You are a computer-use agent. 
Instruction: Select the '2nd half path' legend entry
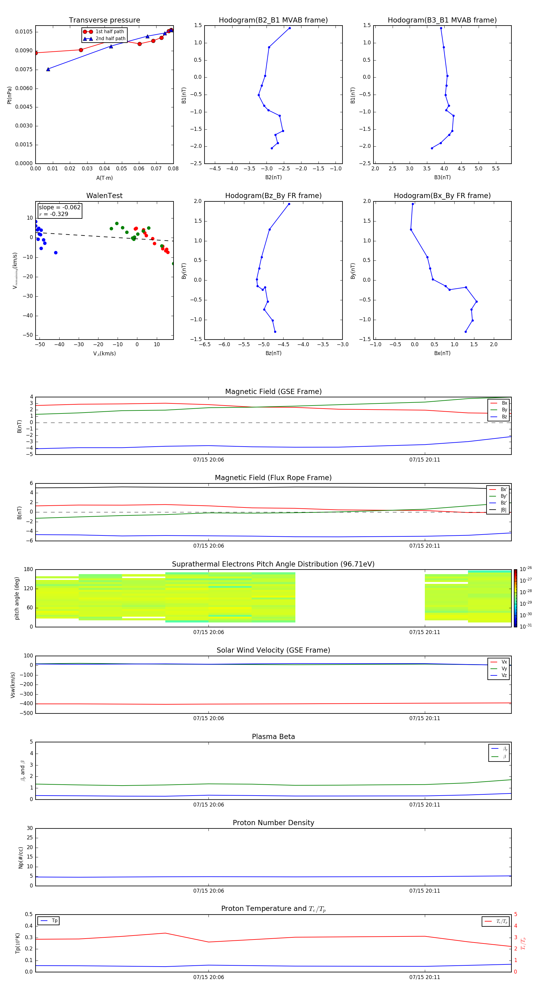pos(104,39)
